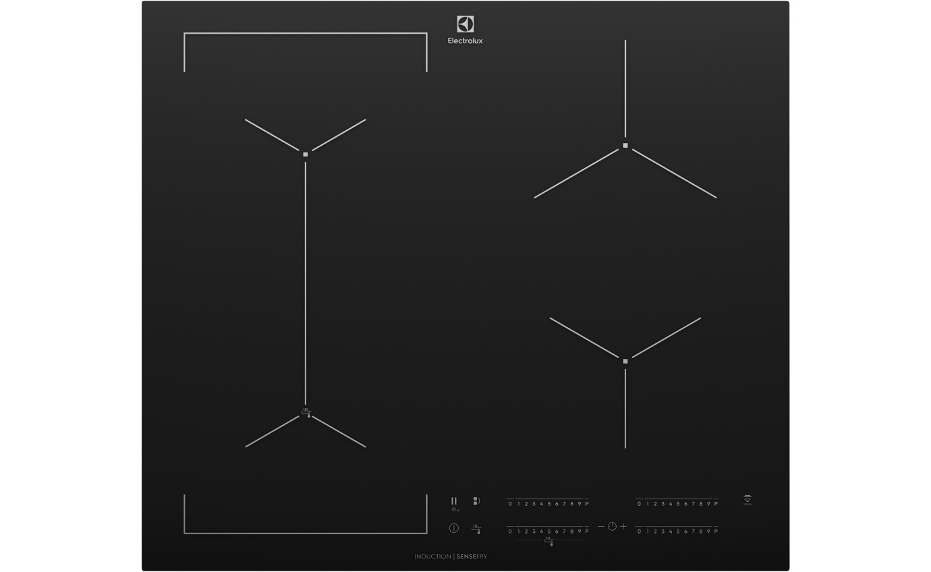The height and width of the screenshot is (572, 931).
Task: Enable power level 5 on front-right zone
Action: tap(678, 531)
